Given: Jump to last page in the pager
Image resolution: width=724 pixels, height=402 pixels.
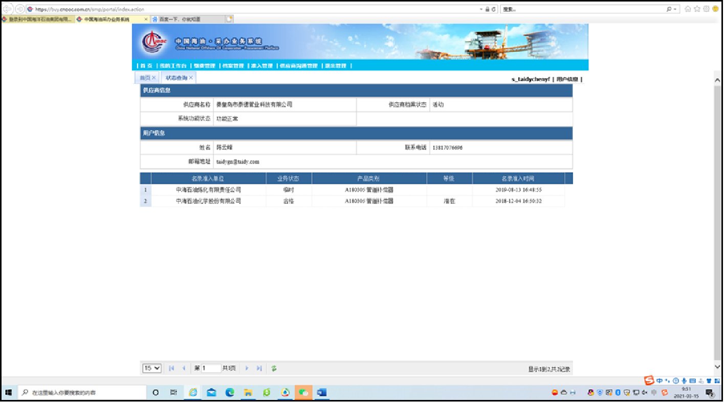Looking at the screenshot, I should pos(259,368).
